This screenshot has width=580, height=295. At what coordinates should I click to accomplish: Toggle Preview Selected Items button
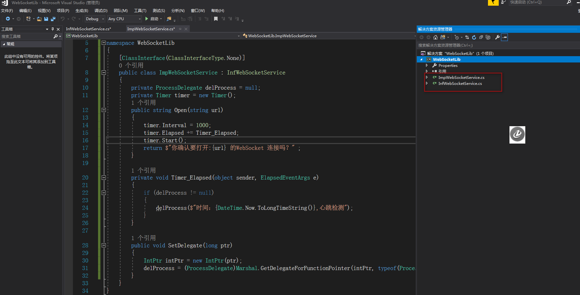click(505, 37)
